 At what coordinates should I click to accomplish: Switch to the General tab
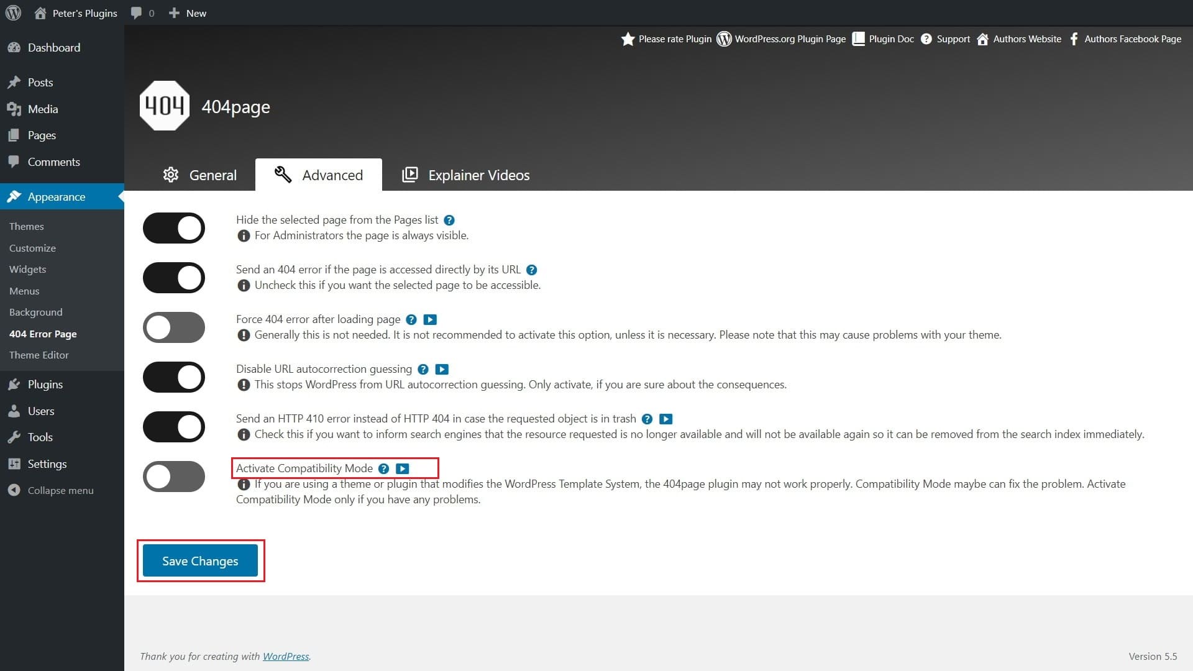pos(199,175)
